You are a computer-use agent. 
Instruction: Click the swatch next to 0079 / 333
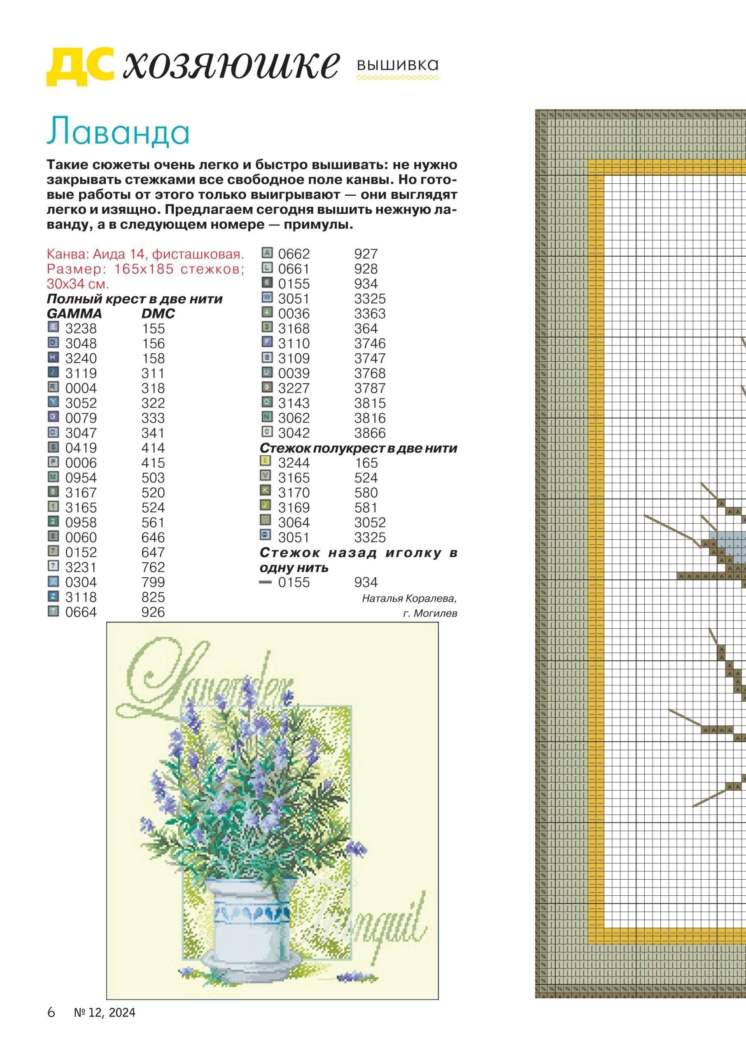click(x=54, y=416)
